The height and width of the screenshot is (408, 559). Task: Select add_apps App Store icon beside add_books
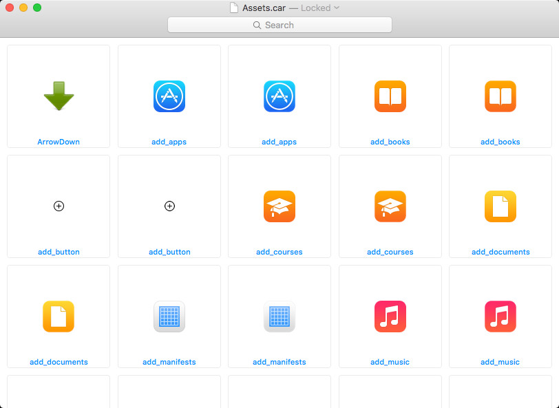(x=279, y=96)
